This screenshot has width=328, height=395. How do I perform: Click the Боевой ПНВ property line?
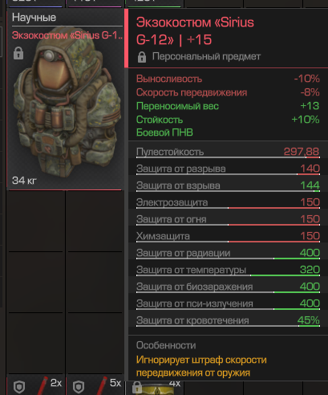coord(164,132)
